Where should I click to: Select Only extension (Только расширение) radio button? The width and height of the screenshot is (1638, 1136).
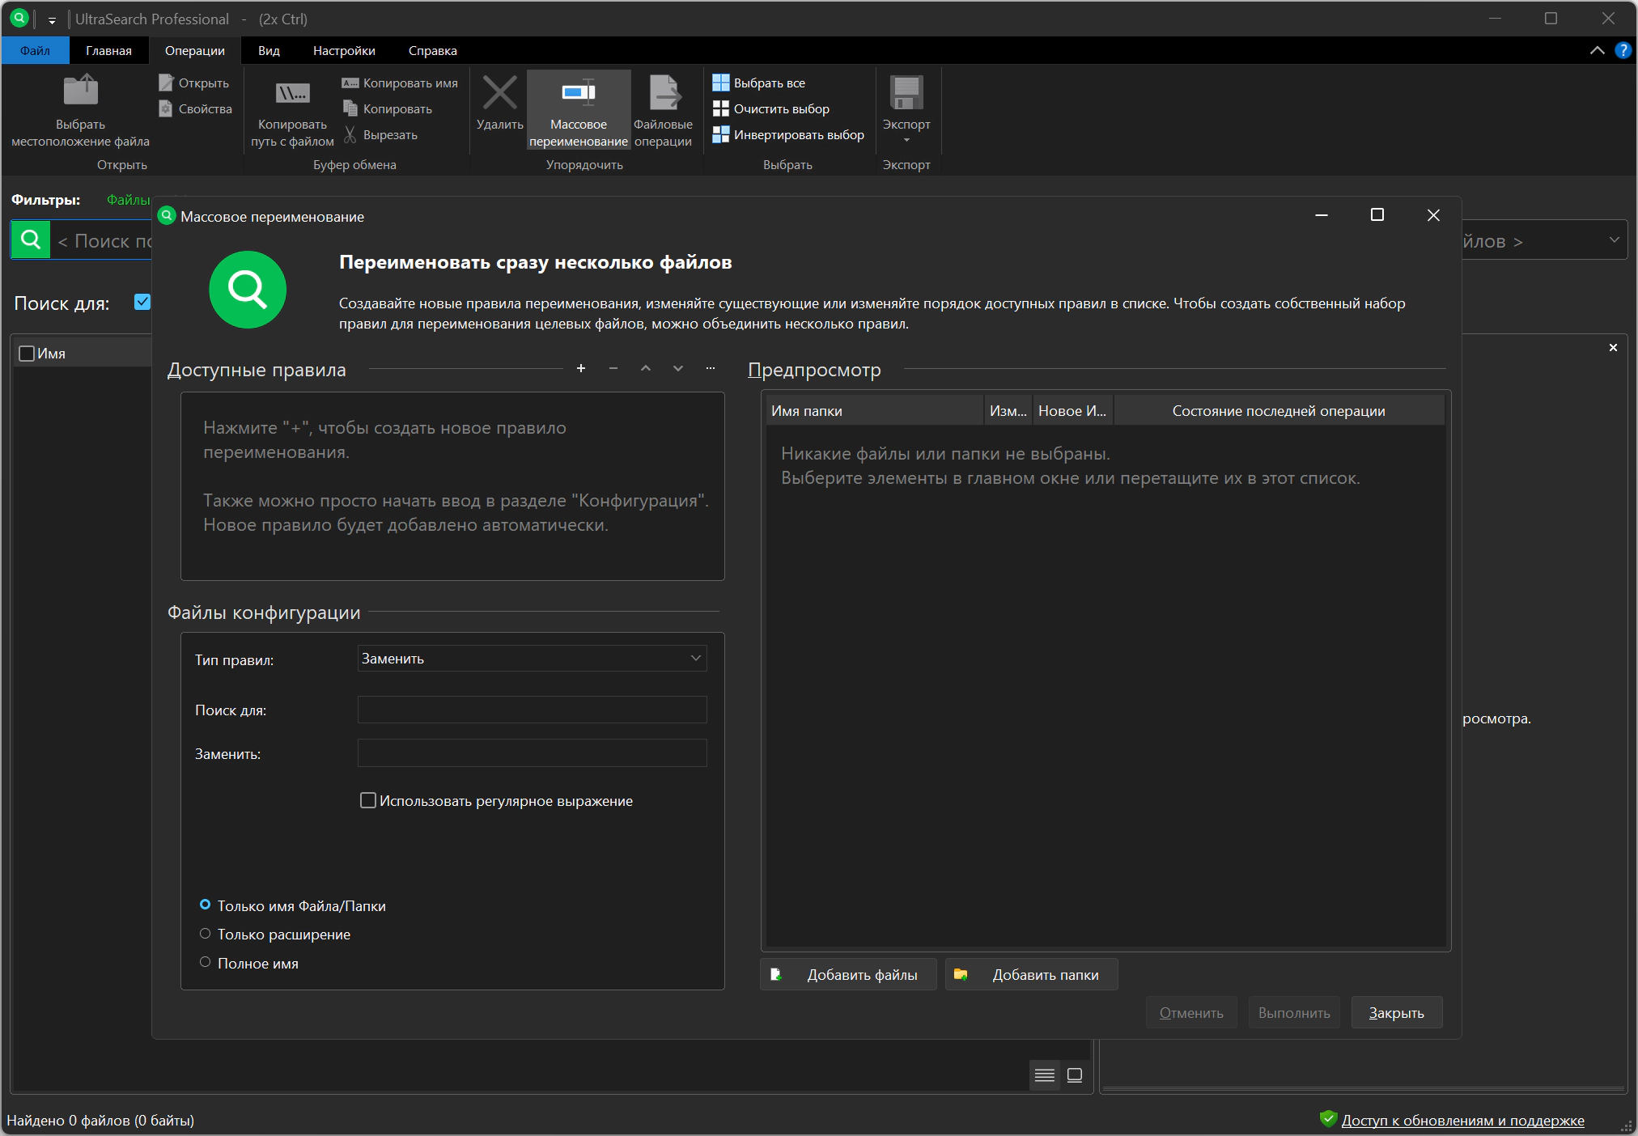tap(205, 934)
